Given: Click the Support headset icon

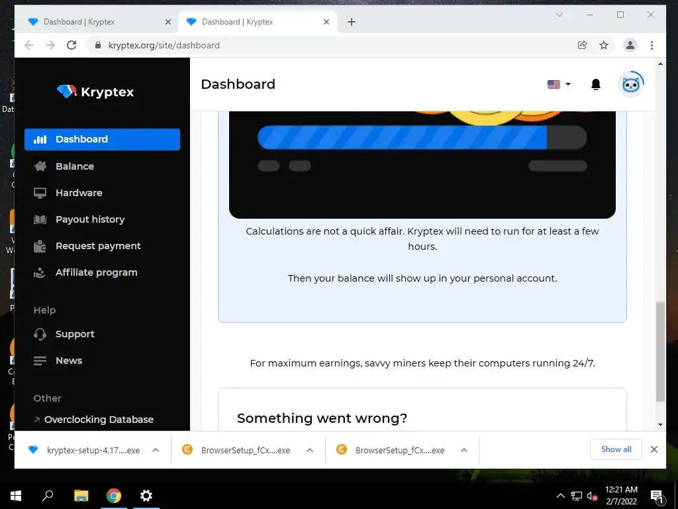Looking at the screenshot, I should tap(40, 334).
